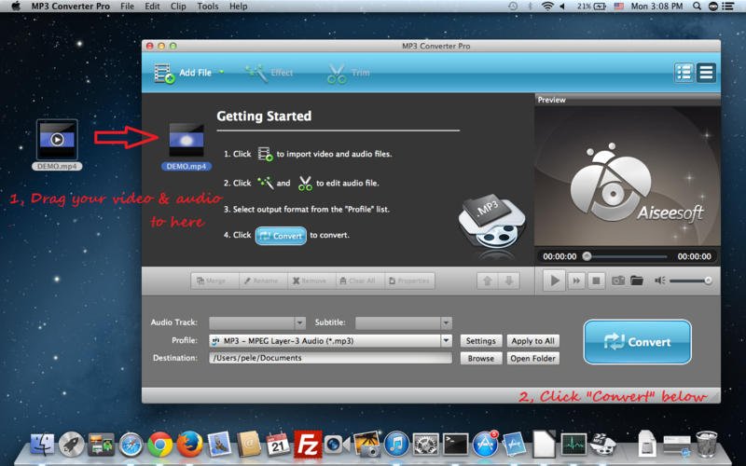Open iTunes from the dock
The height and width of the screenshot is (466, 746).
[396, 445]
